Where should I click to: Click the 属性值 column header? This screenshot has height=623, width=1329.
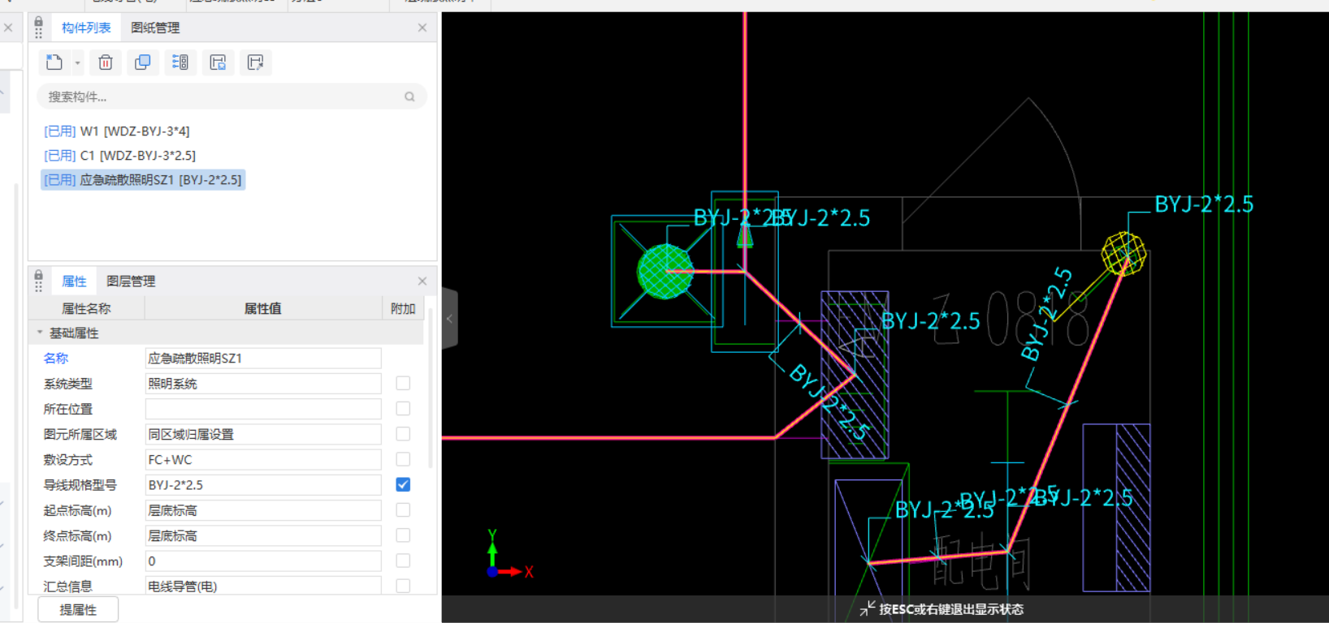tap(263, 308)
